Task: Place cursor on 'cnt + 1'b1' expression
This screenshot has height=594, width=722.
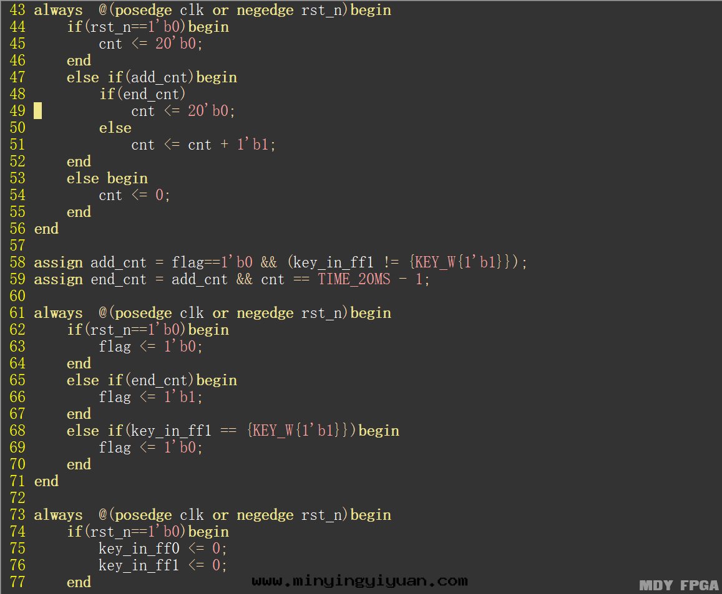Action: 232,145
